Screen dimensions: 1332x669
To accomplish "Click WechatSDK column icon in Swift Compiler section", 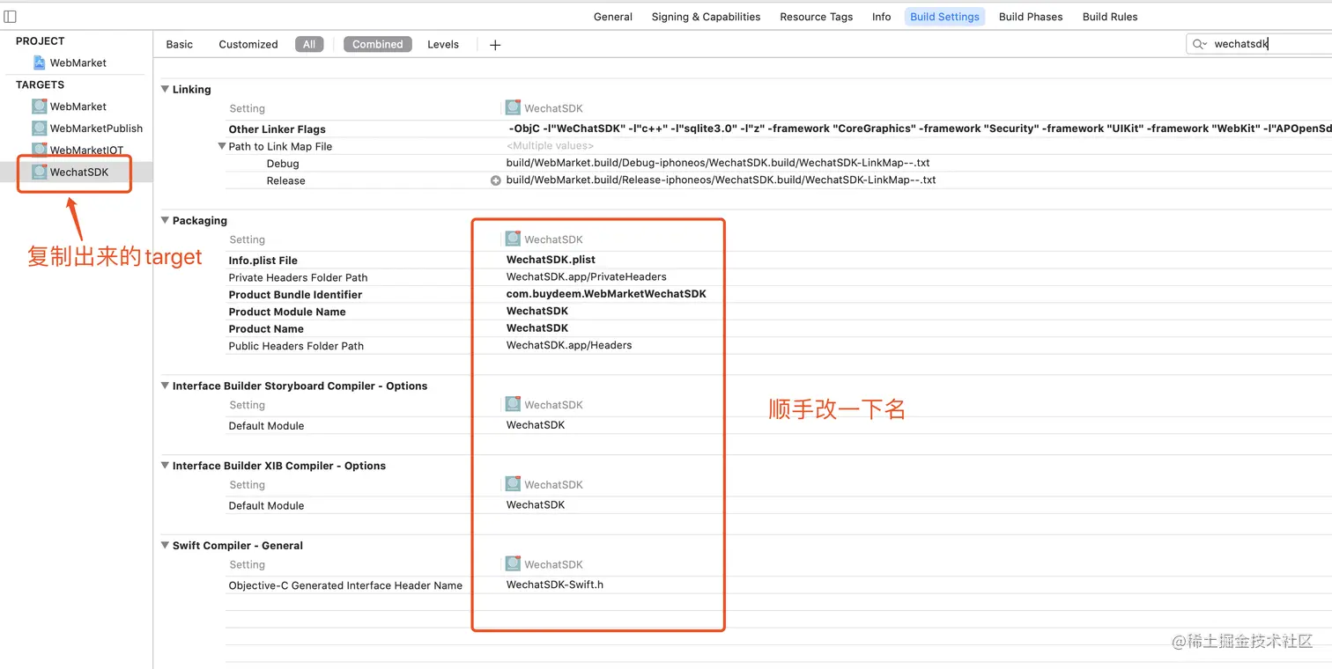I will coord(513,564).
